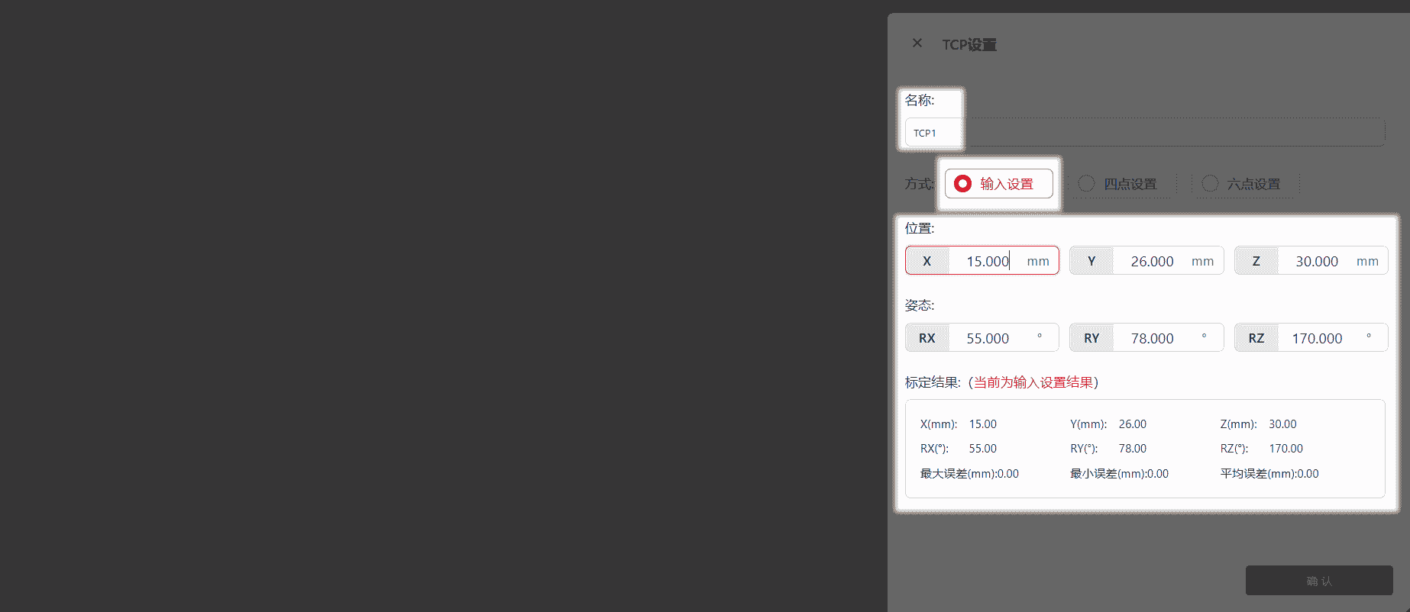
Task: Click the 名称 field containing TCP1
Action: (x=1143, y=133)
